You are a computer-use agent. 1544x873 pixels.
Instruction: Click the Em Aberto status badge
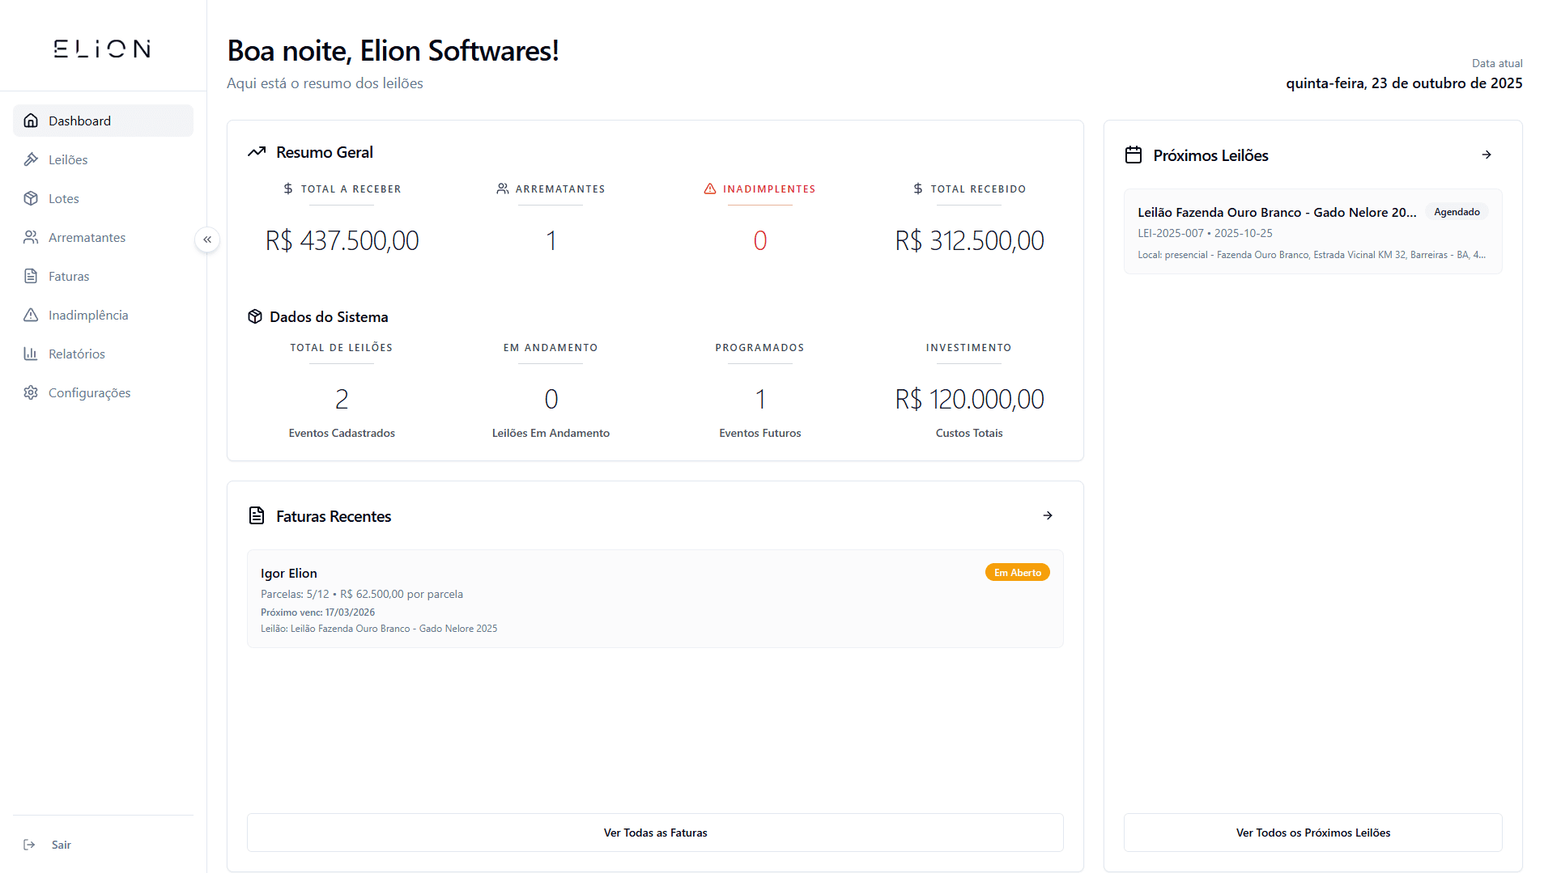1017,573
